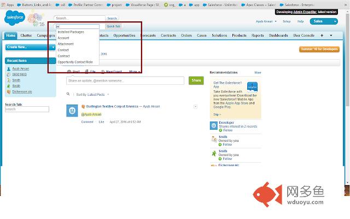Click the Developer avatar in Recommendations
350x219 pixels.
[214, 125]
